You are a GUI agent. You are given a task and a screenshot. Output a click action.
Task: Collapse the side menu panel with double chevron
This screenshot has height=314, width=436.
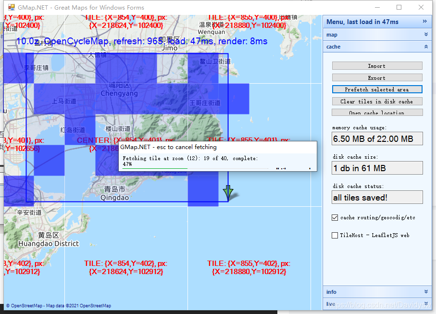pos(424,22)
